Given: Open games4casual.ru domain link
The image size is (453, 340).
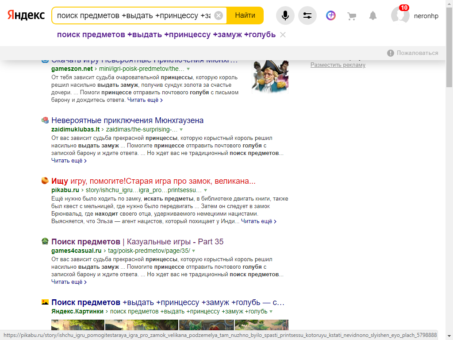Looking at the screenshot, I should pyautogui.click(x=76, y=251).
